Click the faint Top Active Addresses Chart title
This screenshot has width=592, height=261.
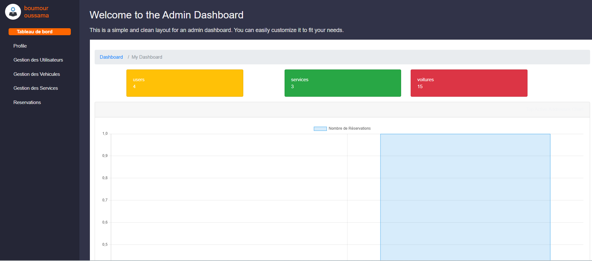[555, 109]
